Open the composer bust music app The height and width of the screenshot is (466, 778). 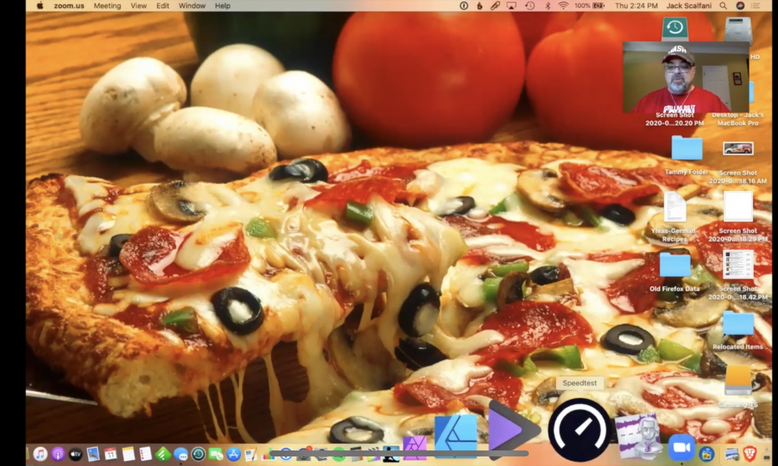[639, 436]
